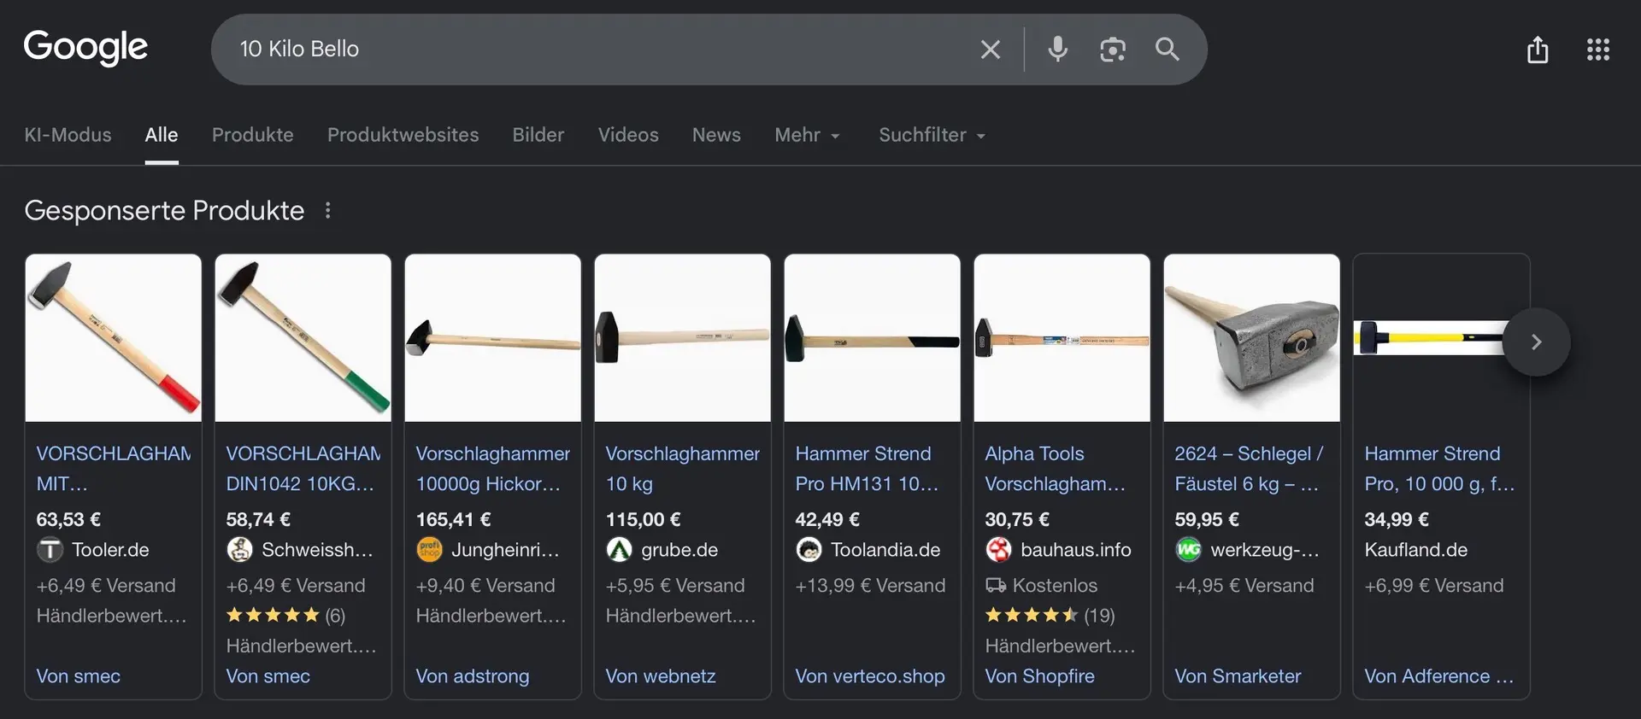This screenshot has height=719, width=1641.
Task: Switch to the KI-Modus tab
Action: (x=68, y=135)
